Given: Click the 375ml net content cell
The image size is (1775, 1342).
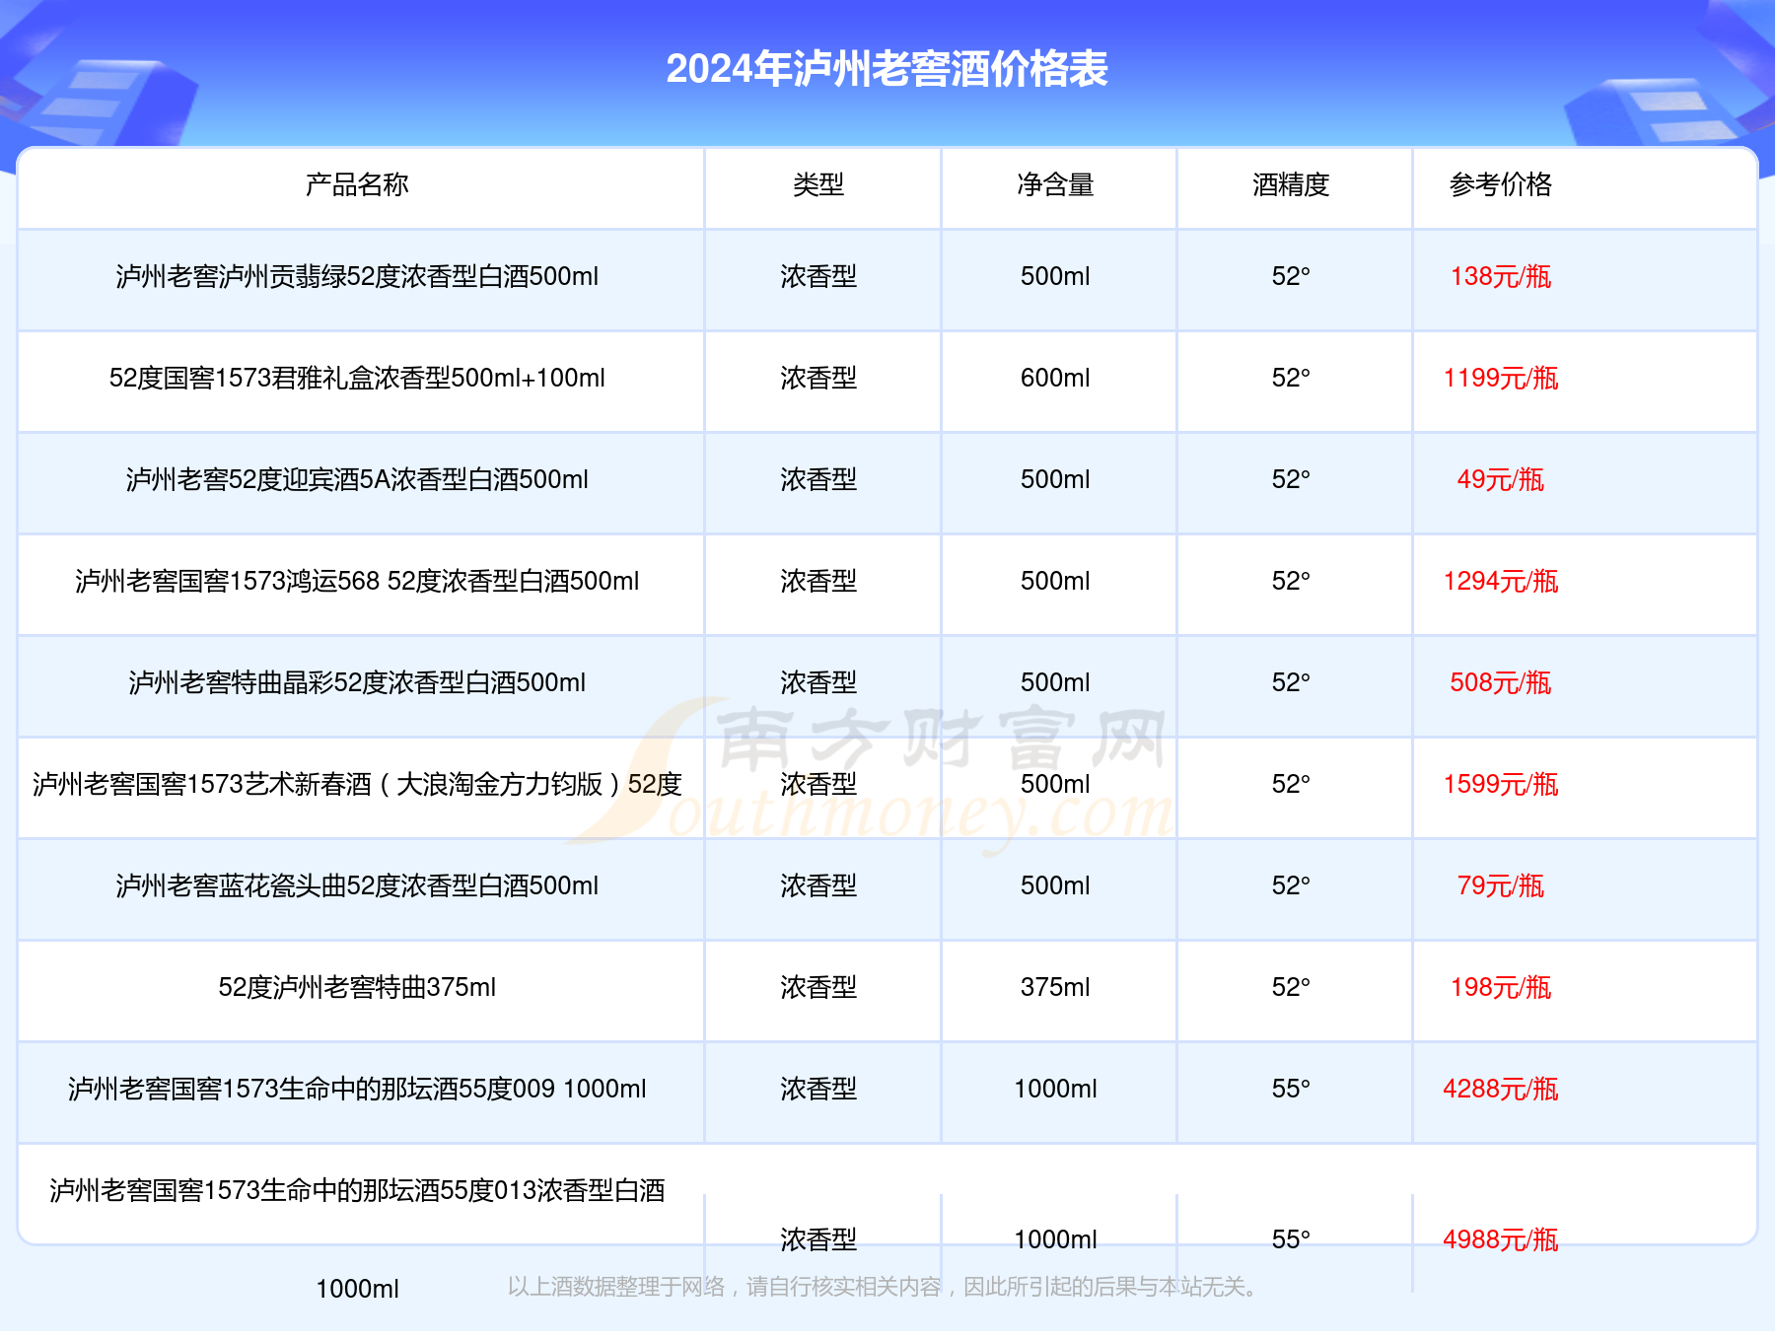Looking at the screenshot, I should pyautogui.click(x=1055, y=988).
